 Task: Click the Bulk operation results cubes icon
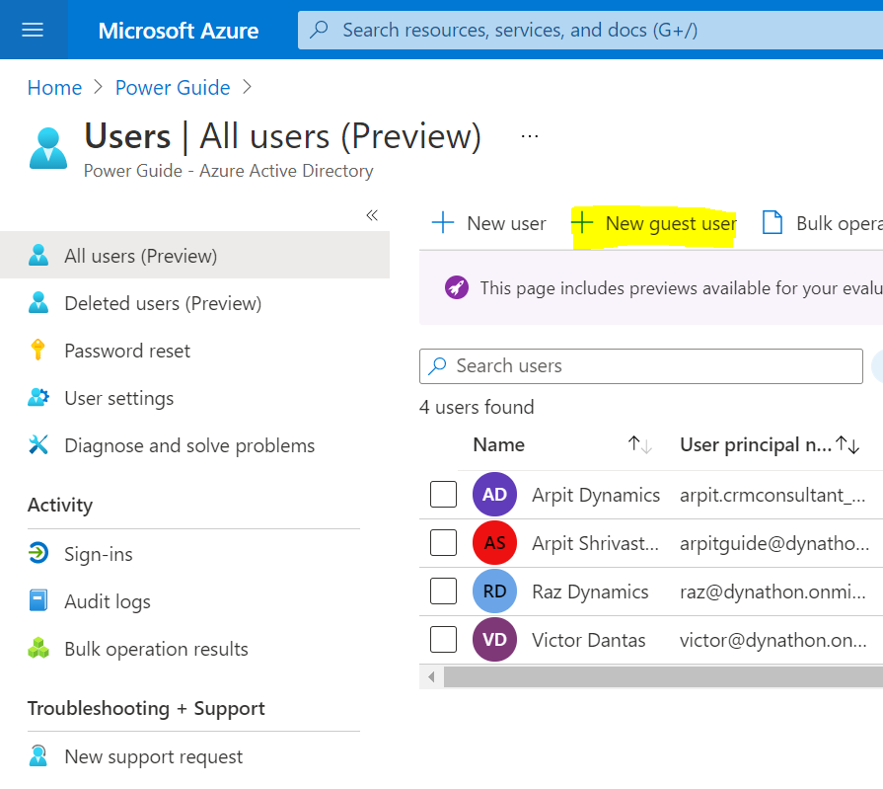click(38, 649)
